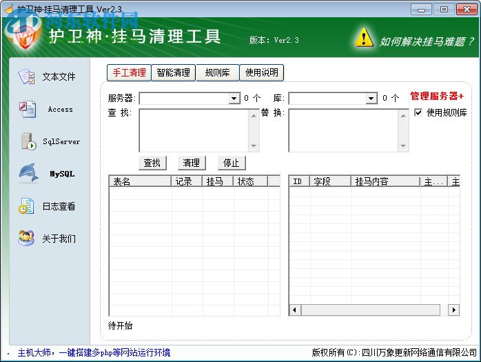Toggle the 使用规则库 checkbox
The width and height of the screenshot is (481, 362).
pos(418,112)
